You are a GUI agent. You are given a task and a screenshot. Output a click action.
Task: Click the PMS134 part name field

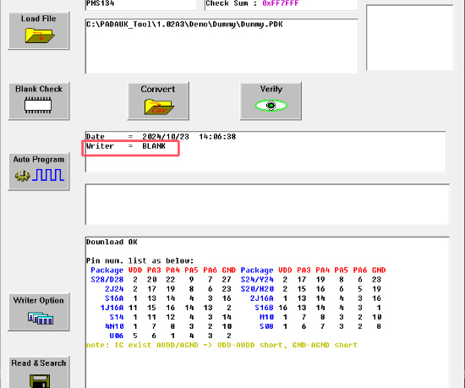coord(141,4)
